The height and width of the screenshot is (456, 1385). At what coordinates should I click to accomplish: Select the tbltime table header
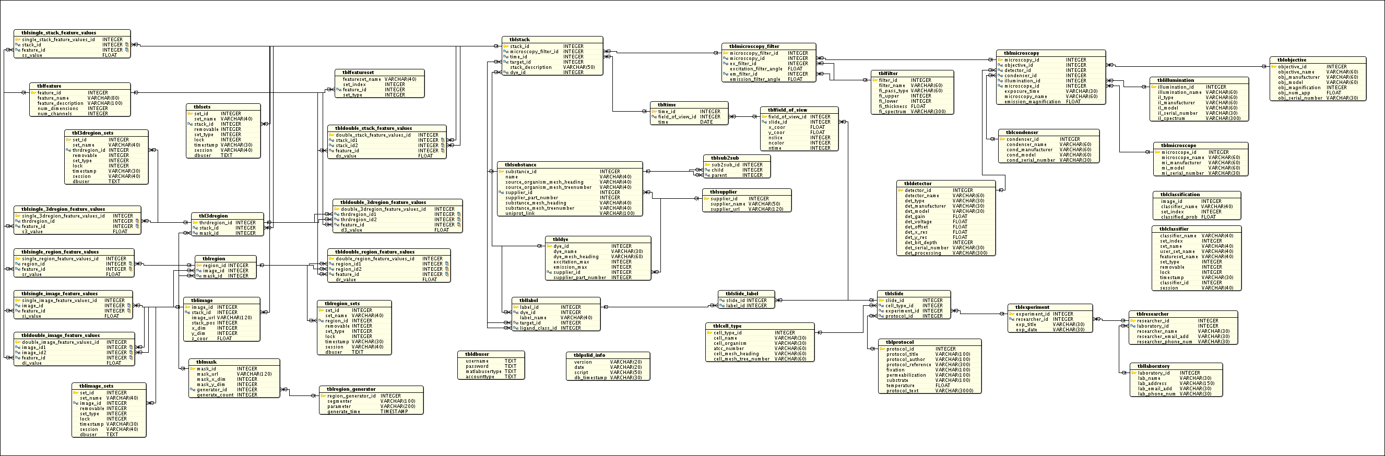click(x=689, y=105)
